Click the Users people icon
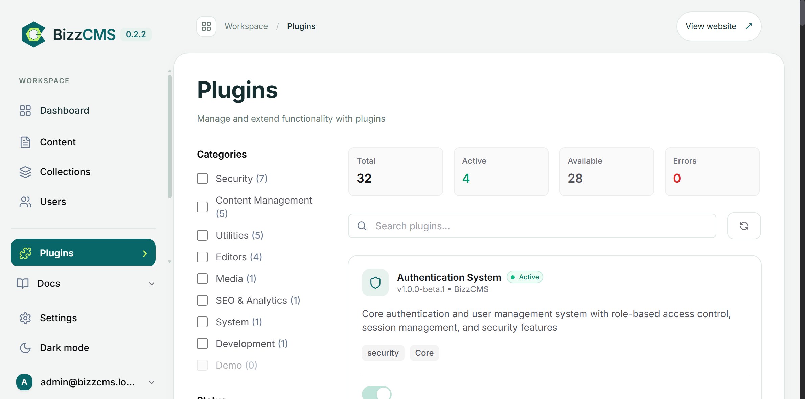This screenshot has height=399, width=805. pyautogui.click(x=25, y=202)
